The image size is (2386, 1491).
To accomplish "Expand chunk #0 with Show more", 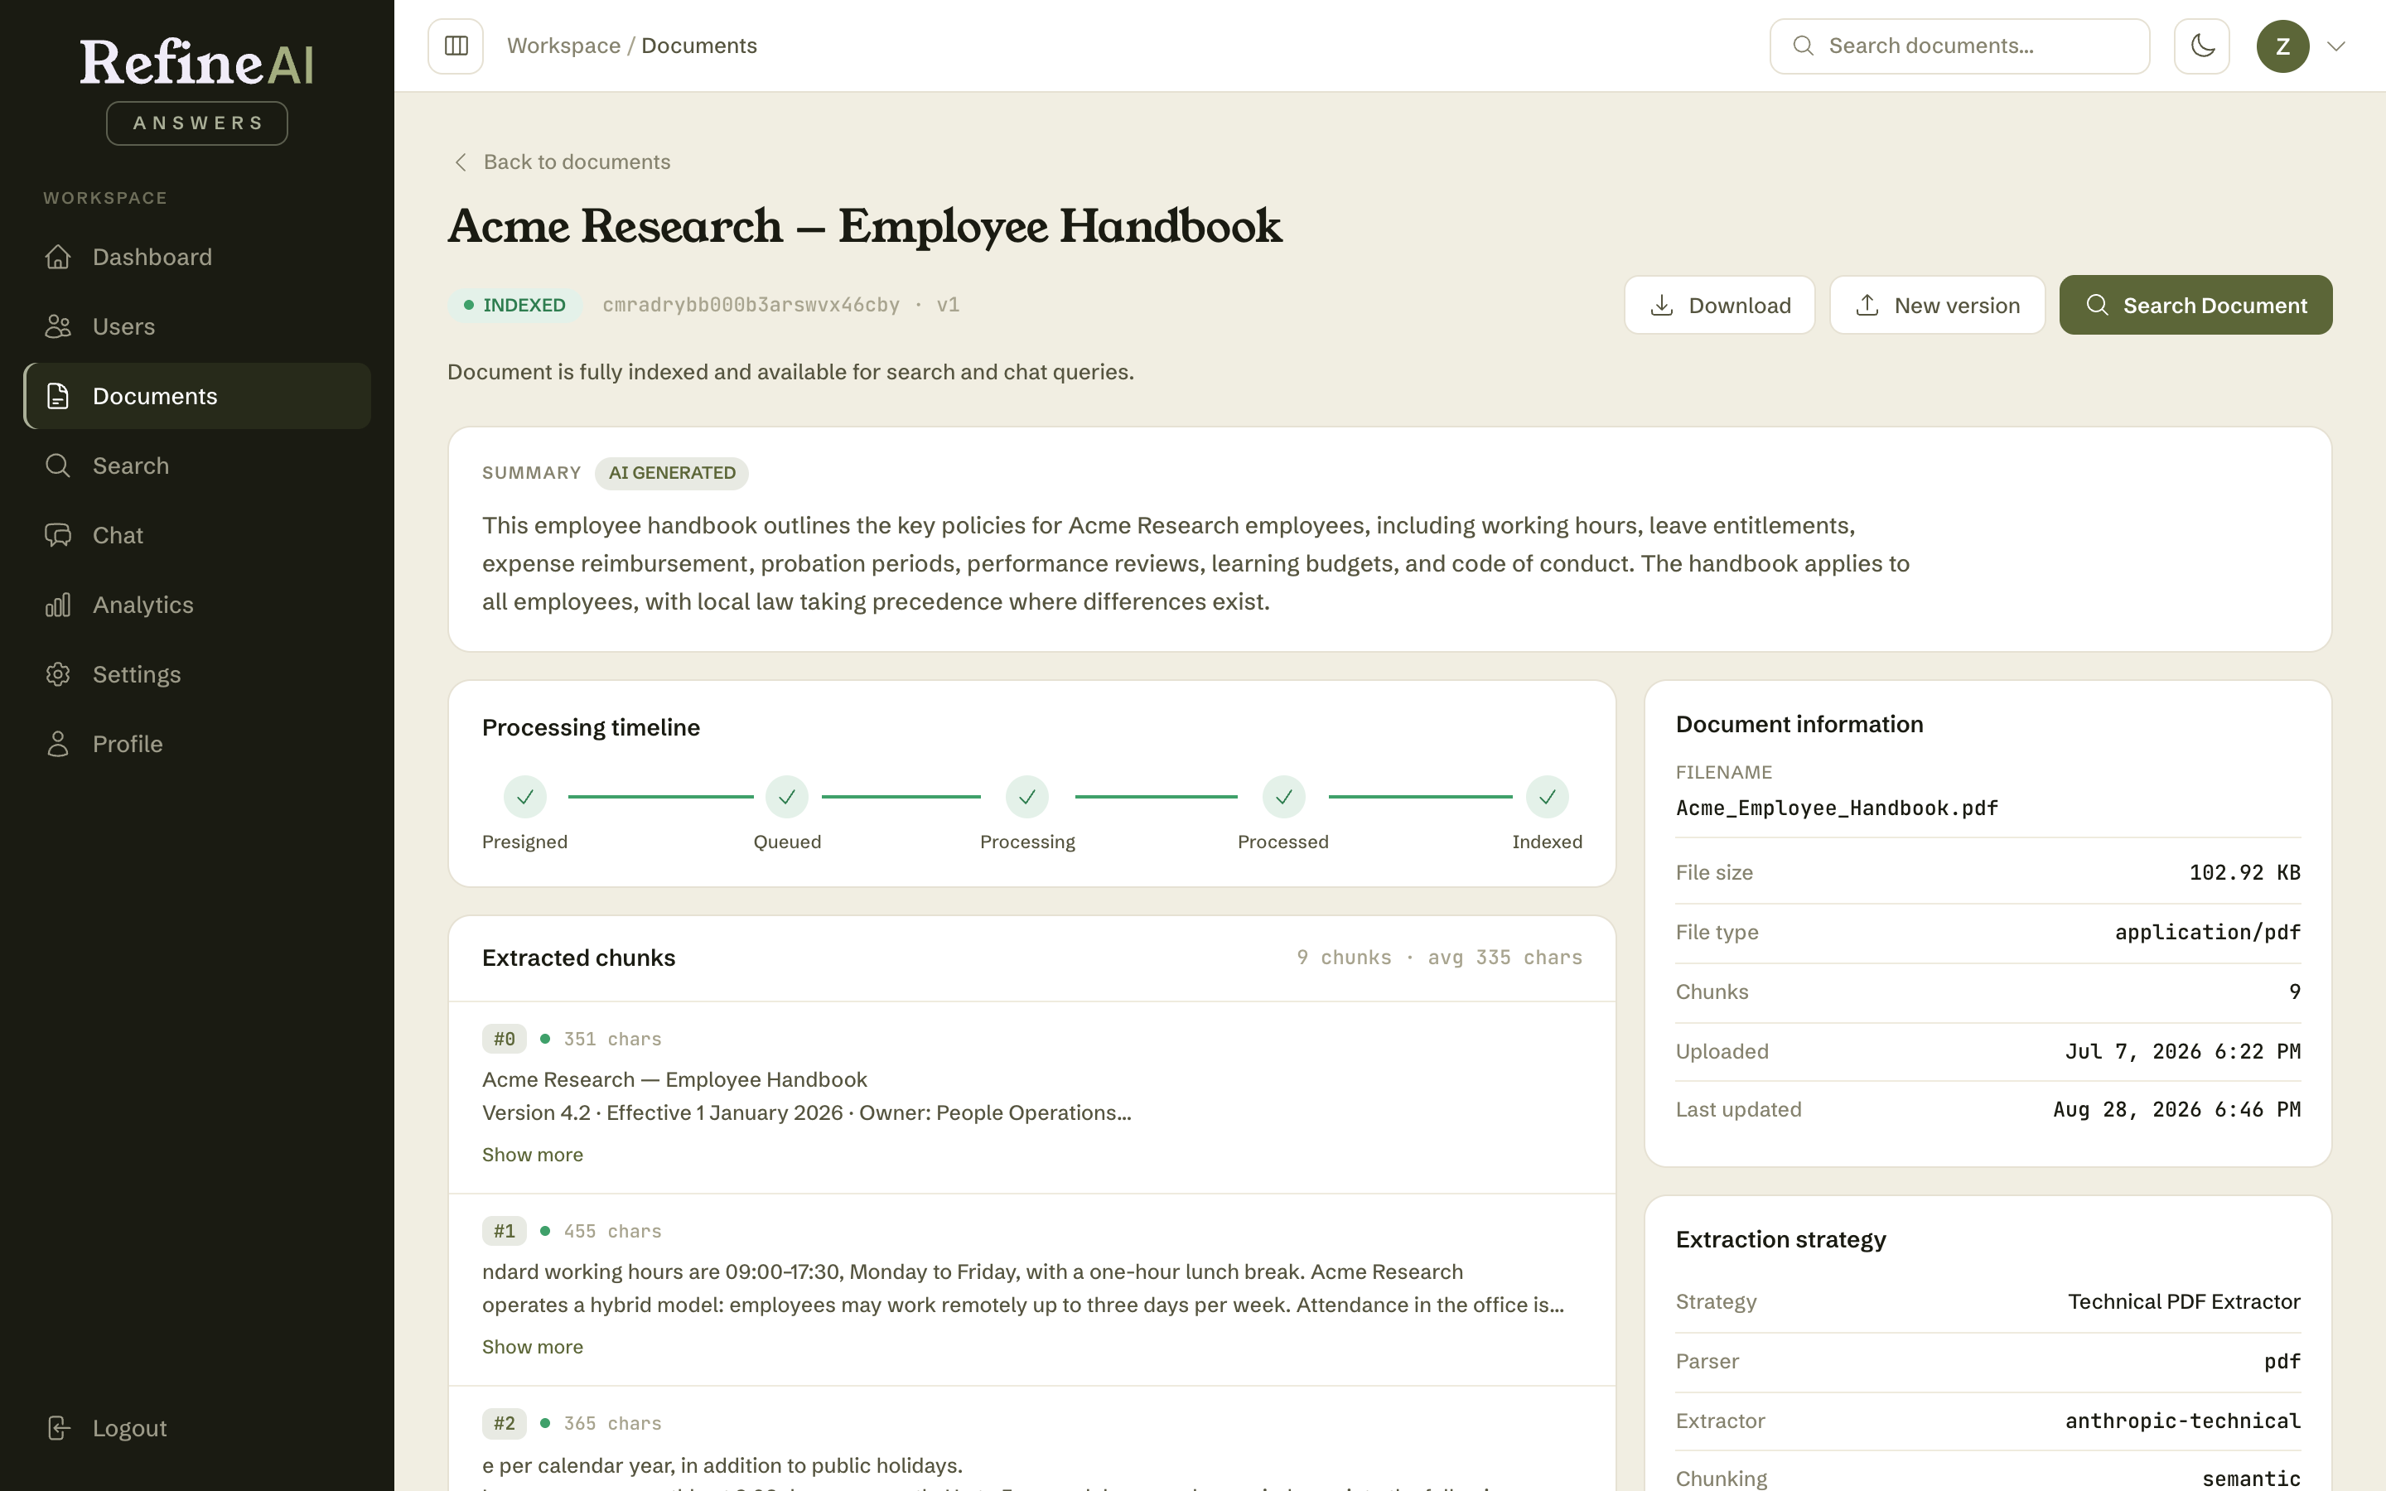I will [x=533, y=1155].
